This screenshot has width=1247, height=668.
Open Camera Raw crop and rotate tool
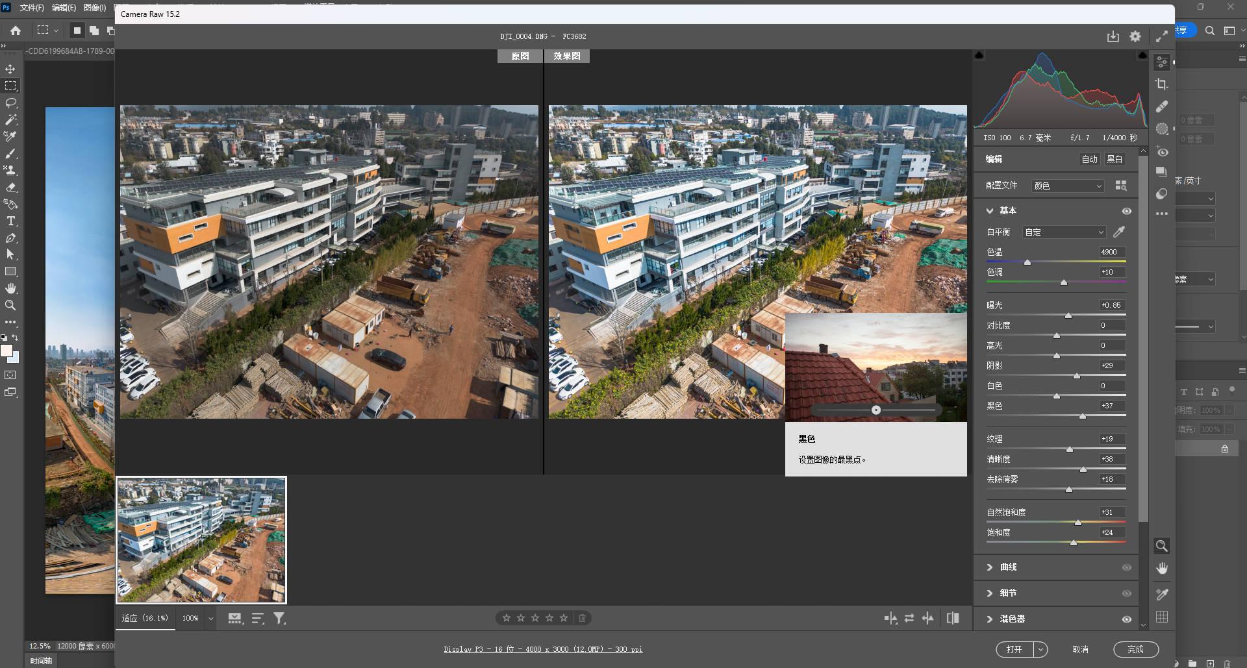tap(1162, 84)
